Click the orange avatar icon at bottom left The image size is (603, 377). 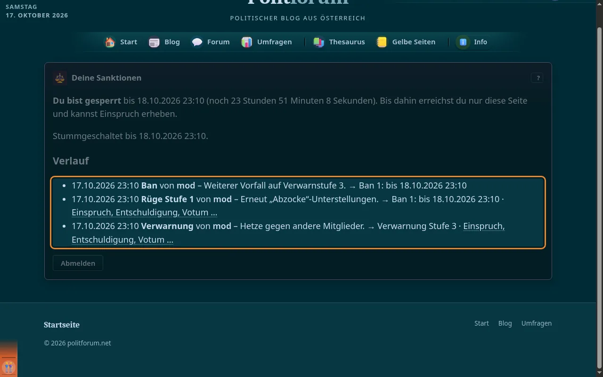[8, 367]
